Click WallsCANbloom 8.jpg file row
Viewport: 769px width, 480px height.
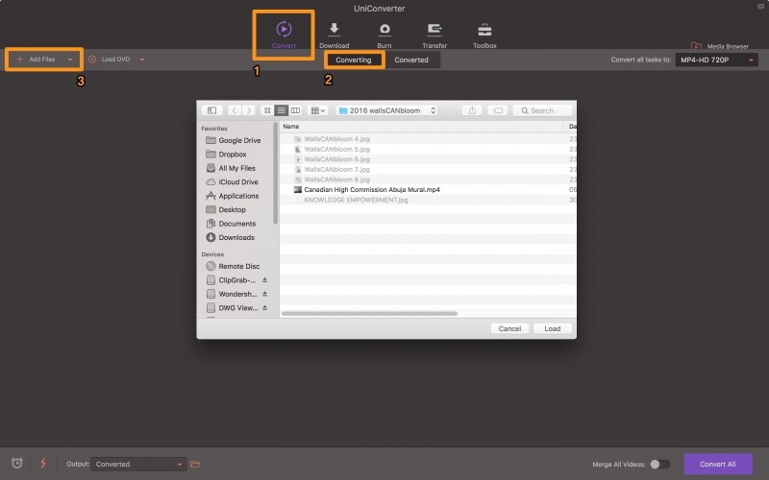click(428, 180)
